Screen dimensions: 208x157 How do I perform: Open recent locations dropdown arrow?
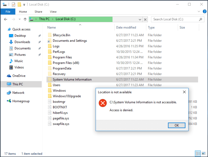(19, 20)
